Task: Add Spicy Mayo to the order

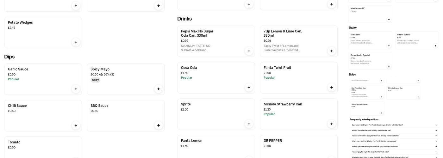Action: pos(159,89)
